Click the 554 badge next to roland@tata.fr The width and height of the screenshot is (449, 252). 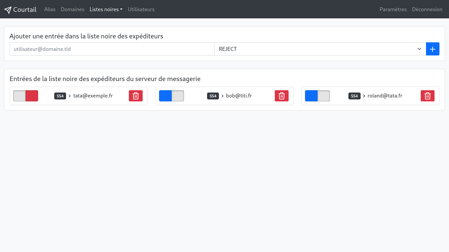coord(354,96)
